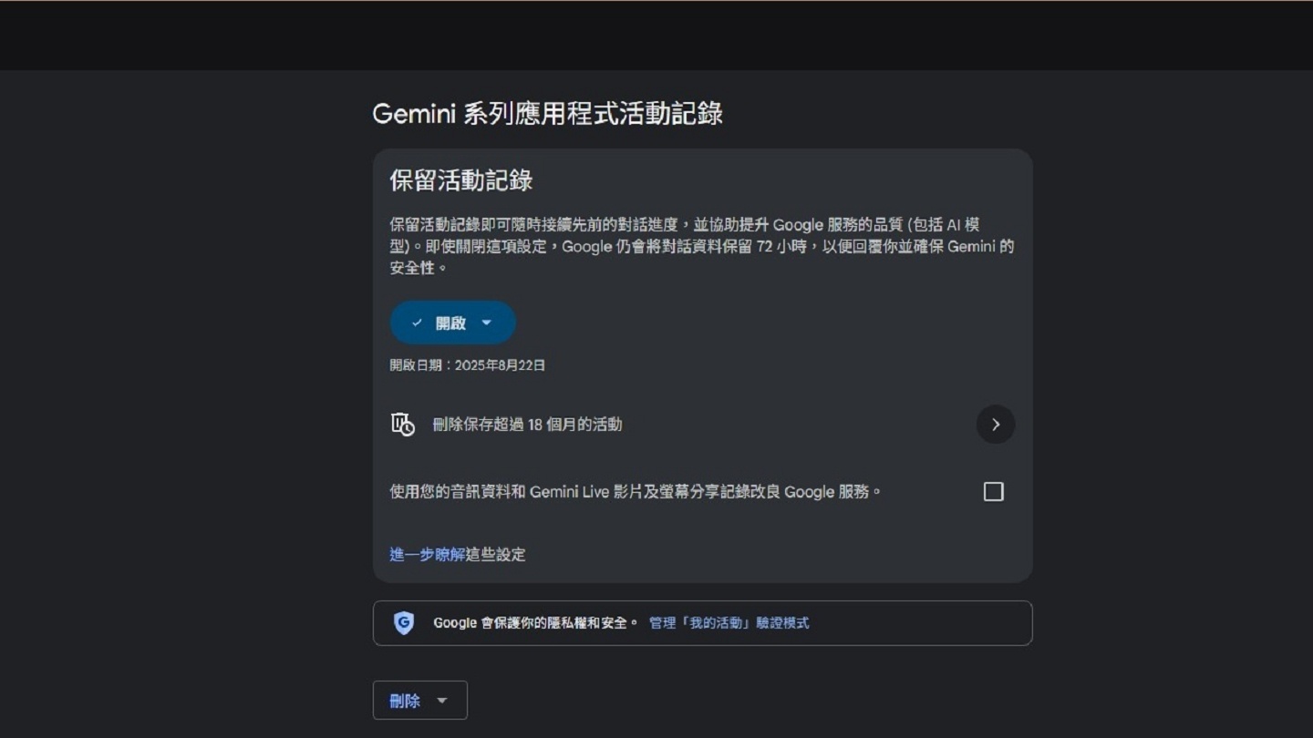1313x738 pixels.
Task: Open the 18-month auto-delete chevron arrow
Action: click(x=996, y=424)
